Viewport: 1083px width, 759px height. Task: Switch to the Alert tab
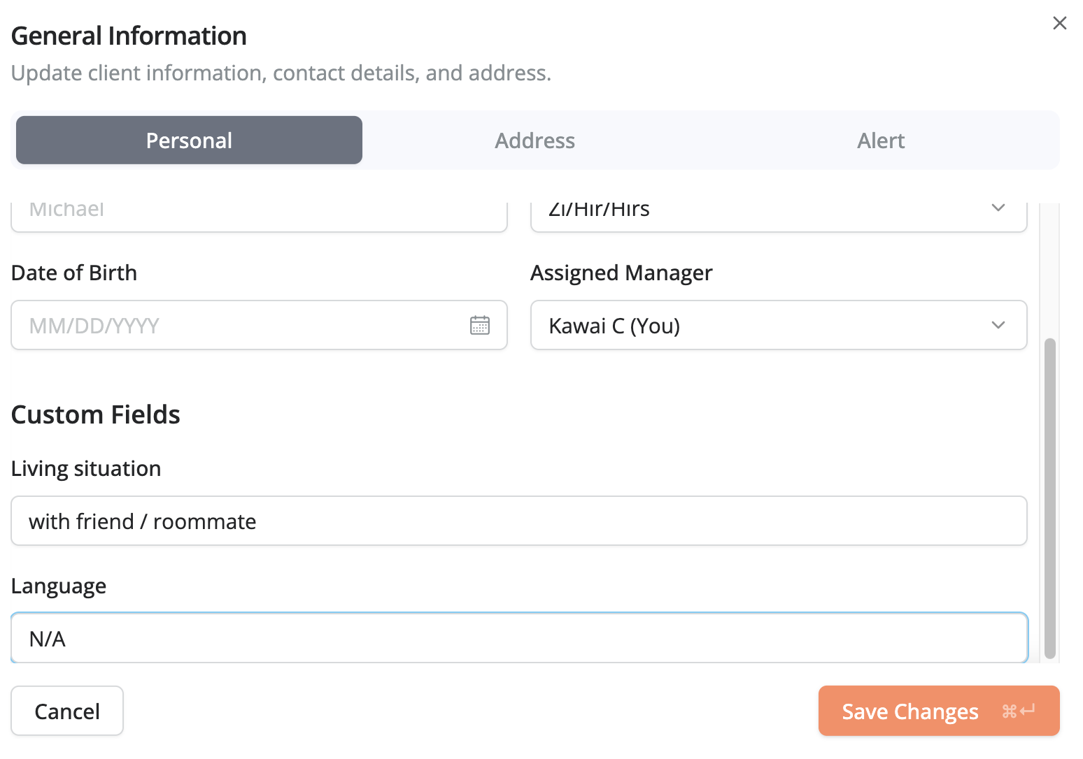click(x=880, y=140)
